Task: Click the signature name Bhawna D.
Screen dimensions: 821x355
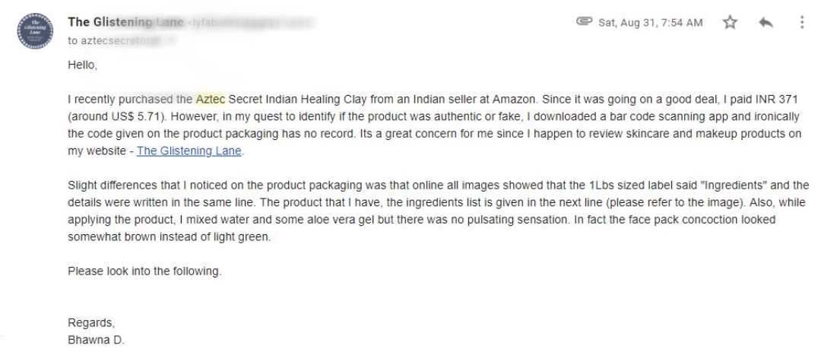Action: (97, 340)
